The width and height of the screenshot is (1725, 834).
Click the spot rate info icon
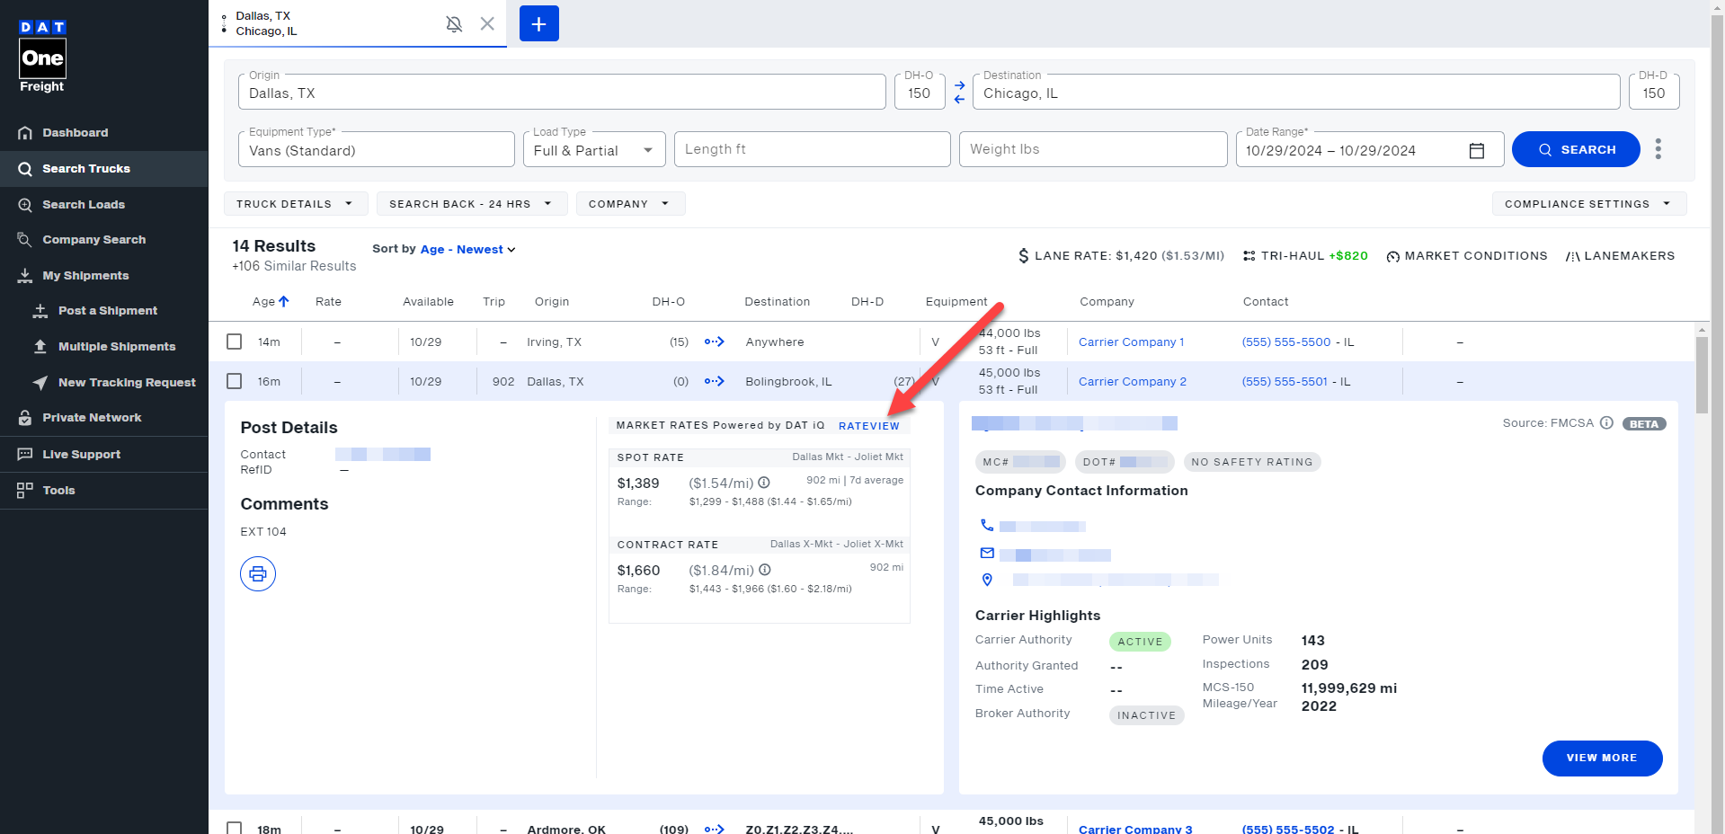tap(764, 483)
